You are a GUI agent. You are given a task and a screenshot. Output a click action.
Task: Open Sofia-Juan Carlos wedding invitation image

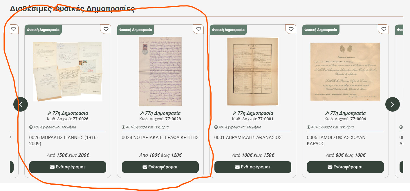345,71
